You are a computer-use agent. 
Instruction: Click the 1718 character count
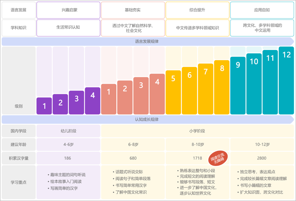click(x=197, y=158)
